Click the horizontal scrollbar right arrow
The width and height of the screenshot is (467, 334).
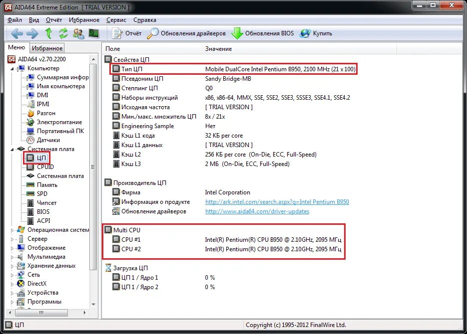[84, 313]
